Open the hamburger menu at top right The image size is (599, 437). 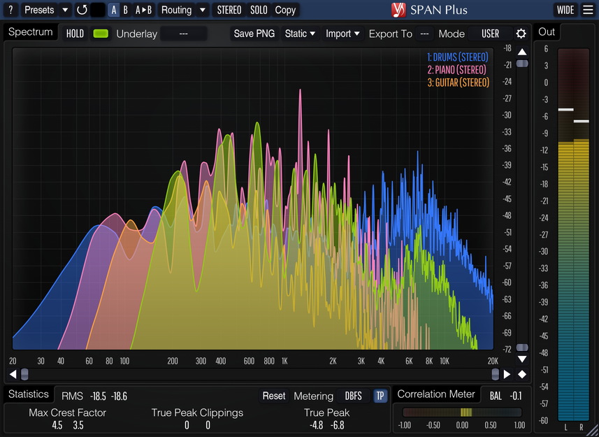(587, 10)
